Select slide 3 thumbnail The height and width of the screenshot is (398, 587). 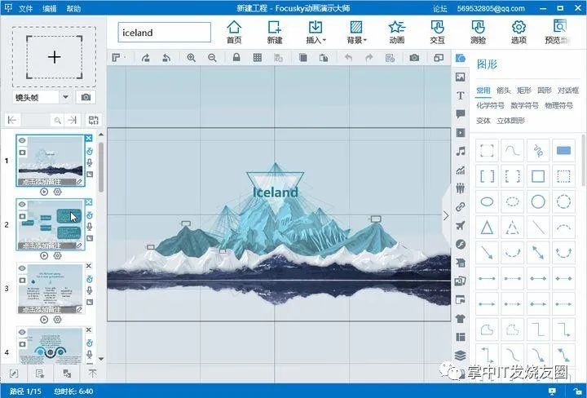tap(51, 288)
